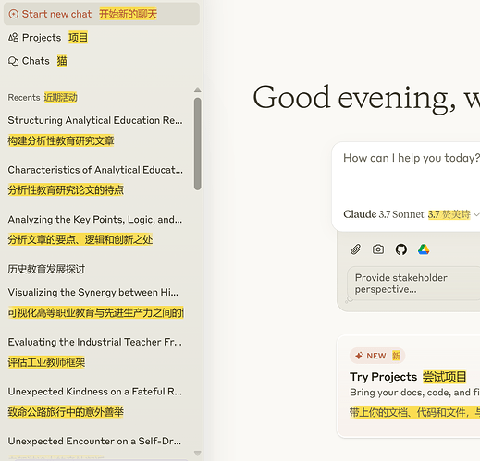
Task: Open chat Visualizing the Synergy between Hi...
Action: coord(93,292)
